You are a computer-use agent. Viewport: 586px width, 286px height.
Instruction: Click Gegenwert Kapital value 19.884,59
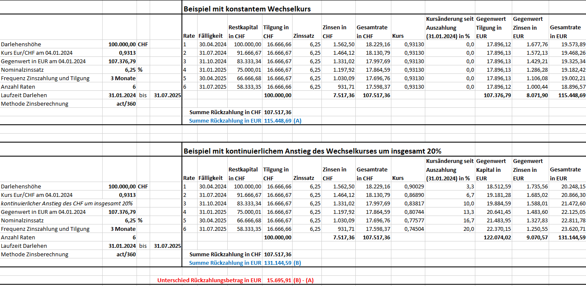pos(499,203)
